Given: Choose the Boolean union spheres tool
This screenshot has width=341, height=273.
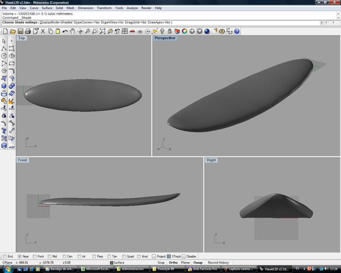Looking at the screenshot, I should (x=12, y=86).
